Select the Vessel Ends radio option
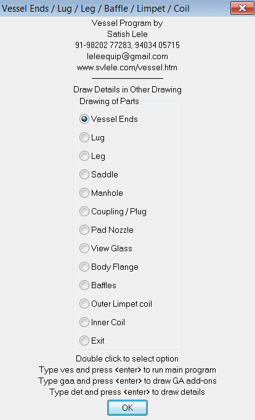 [x=108, y=119]
